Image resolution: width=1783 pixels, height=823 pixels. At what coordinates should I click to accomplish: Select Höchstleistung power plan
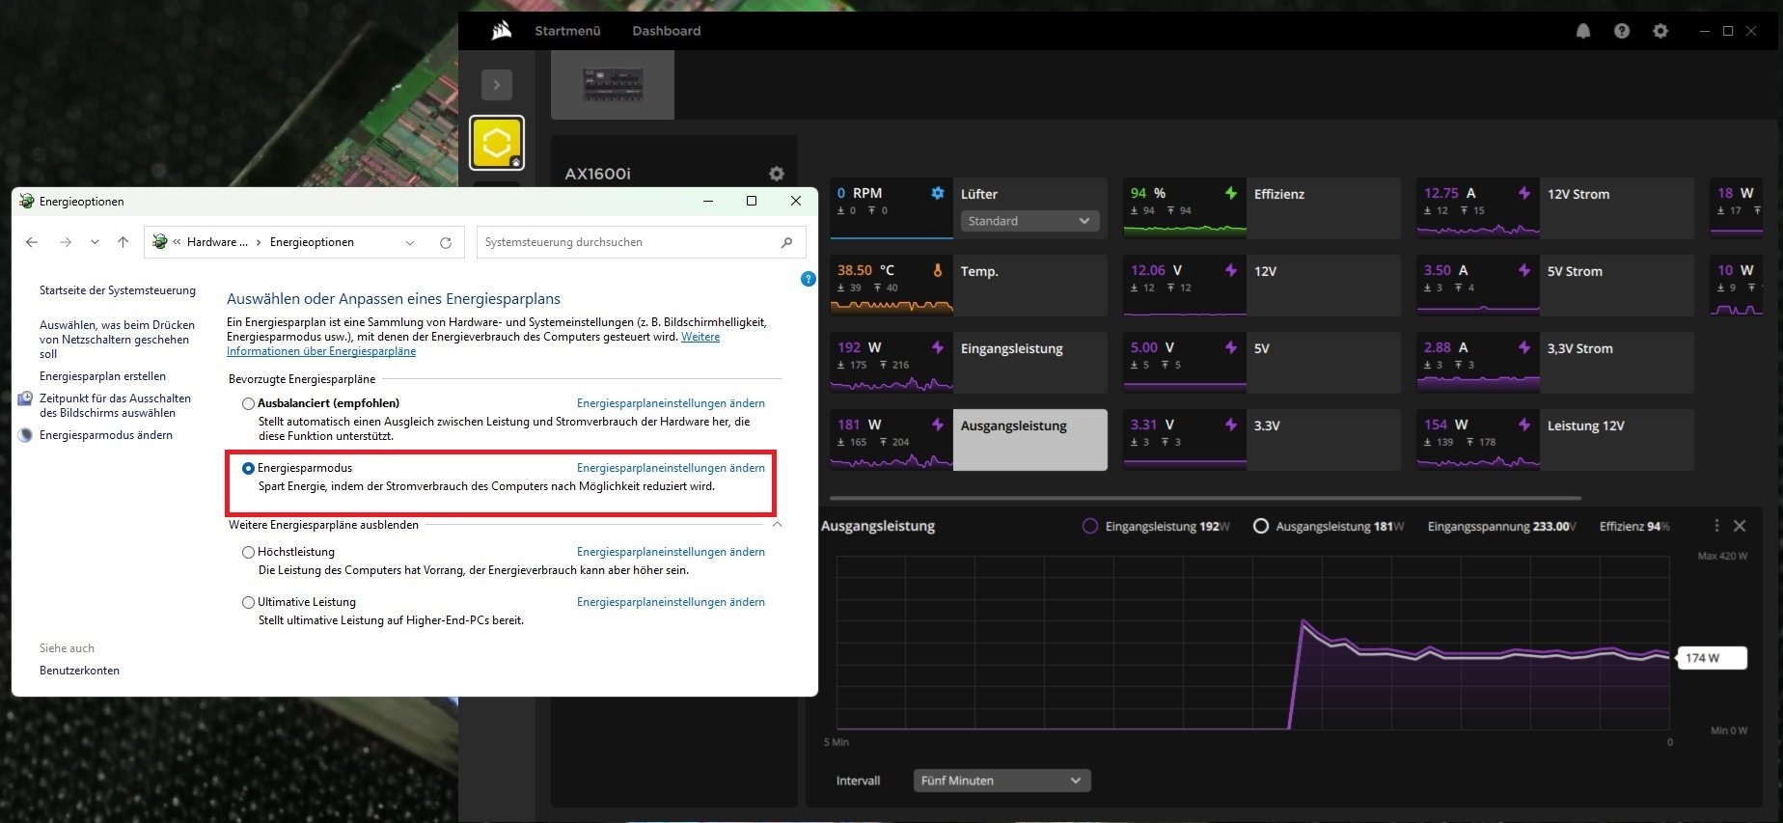(248, 552)
